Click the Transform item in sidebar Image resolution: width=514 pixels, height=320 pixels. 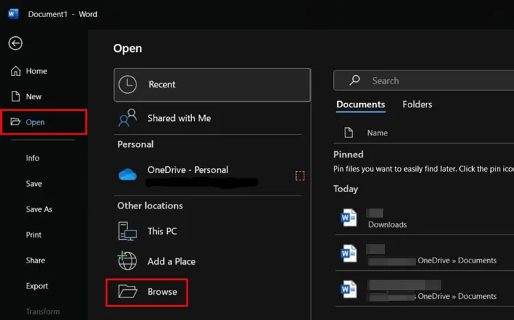point(42,312)
